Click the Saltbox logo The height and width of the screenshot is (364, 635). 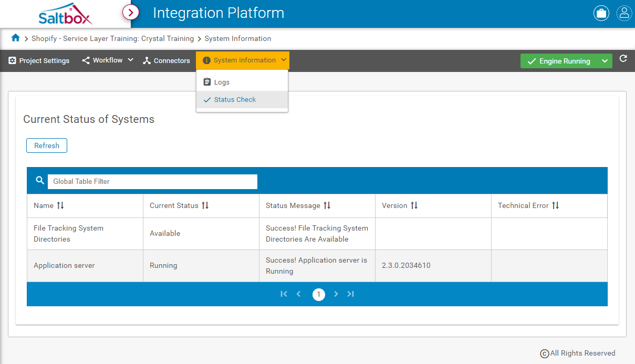[66, 14]
